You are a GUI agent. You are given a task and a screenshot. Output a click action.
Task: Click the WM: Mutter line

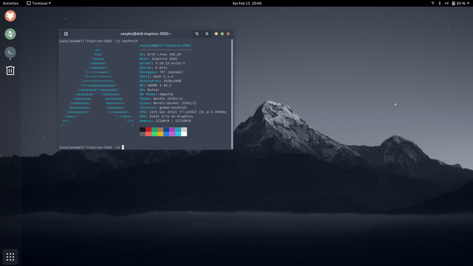pos(150,90)
